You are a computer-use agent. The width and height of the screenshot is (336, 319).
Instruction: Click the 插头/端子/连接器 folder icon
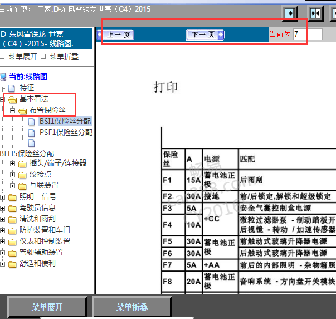(22, 164)
